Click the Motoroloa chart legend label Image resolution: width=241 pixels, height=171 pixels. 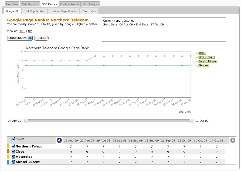tap(203, 65)
